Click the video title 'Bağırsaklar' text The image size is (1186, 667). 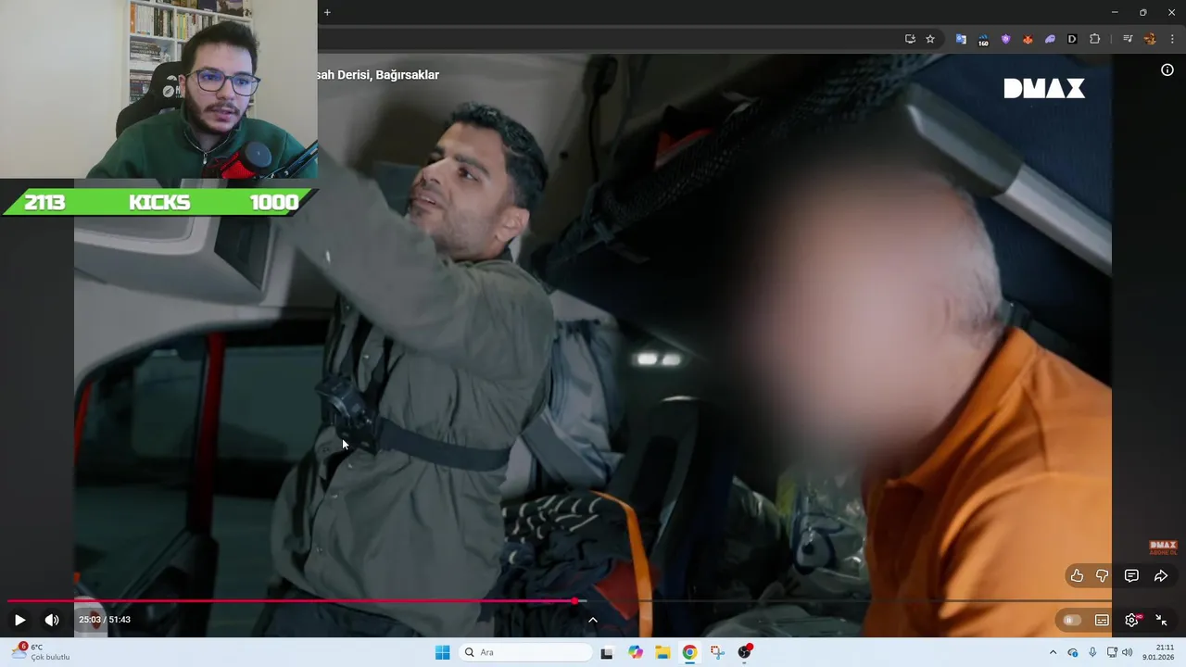point(407,75)
